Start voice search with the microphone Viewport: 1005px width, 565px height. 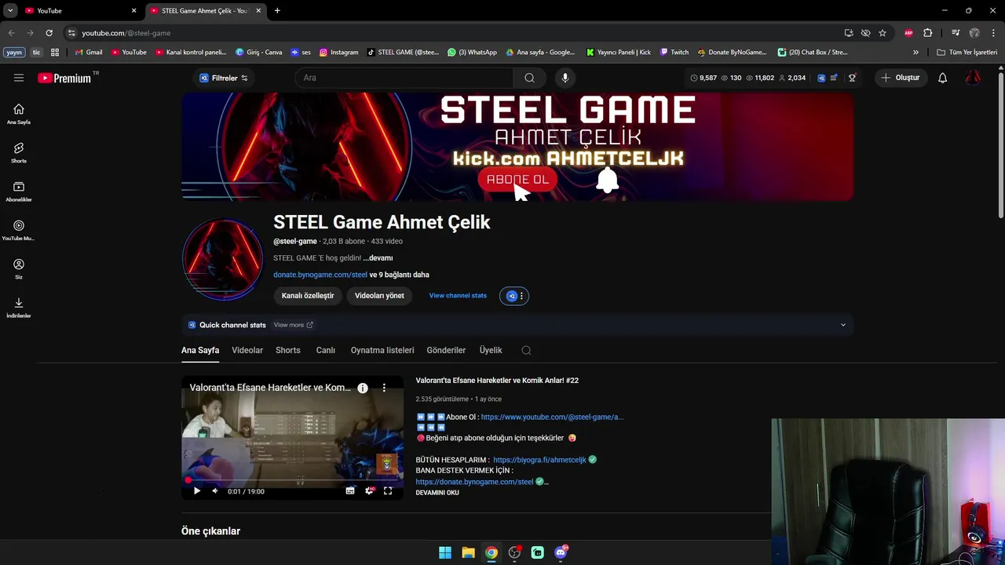565,78
